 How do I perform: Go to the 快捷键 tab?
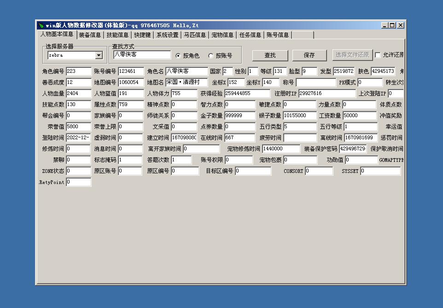tap(142, 35)
